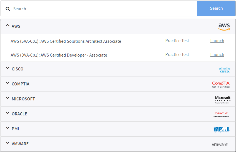Expand the MICROSOFT section chevron
The width and height of the screenshot is (236, 152).
8,98
